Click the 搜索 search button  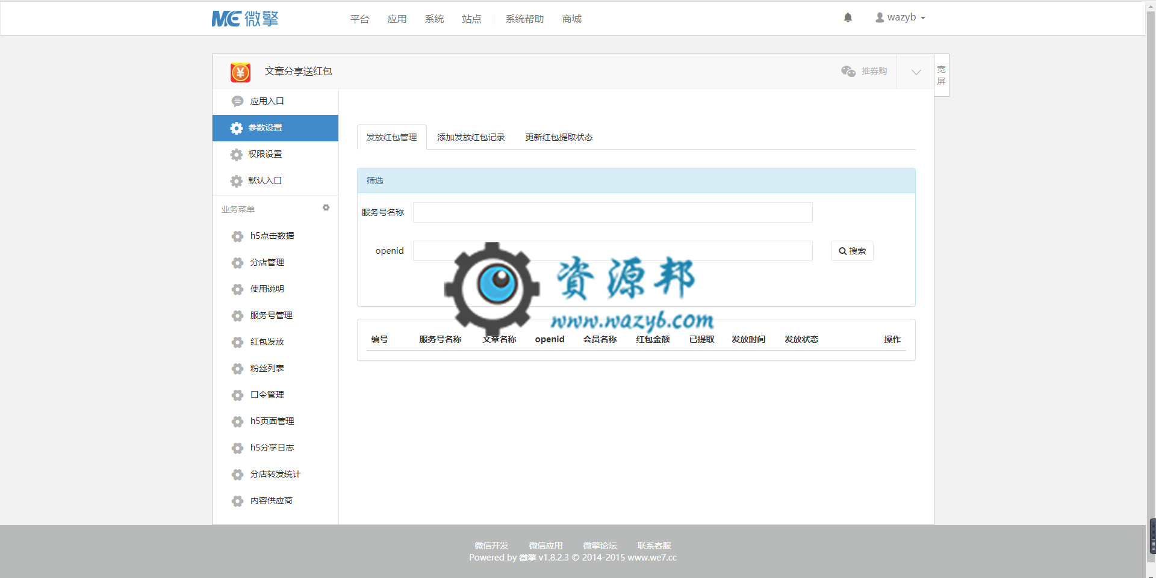852,251
